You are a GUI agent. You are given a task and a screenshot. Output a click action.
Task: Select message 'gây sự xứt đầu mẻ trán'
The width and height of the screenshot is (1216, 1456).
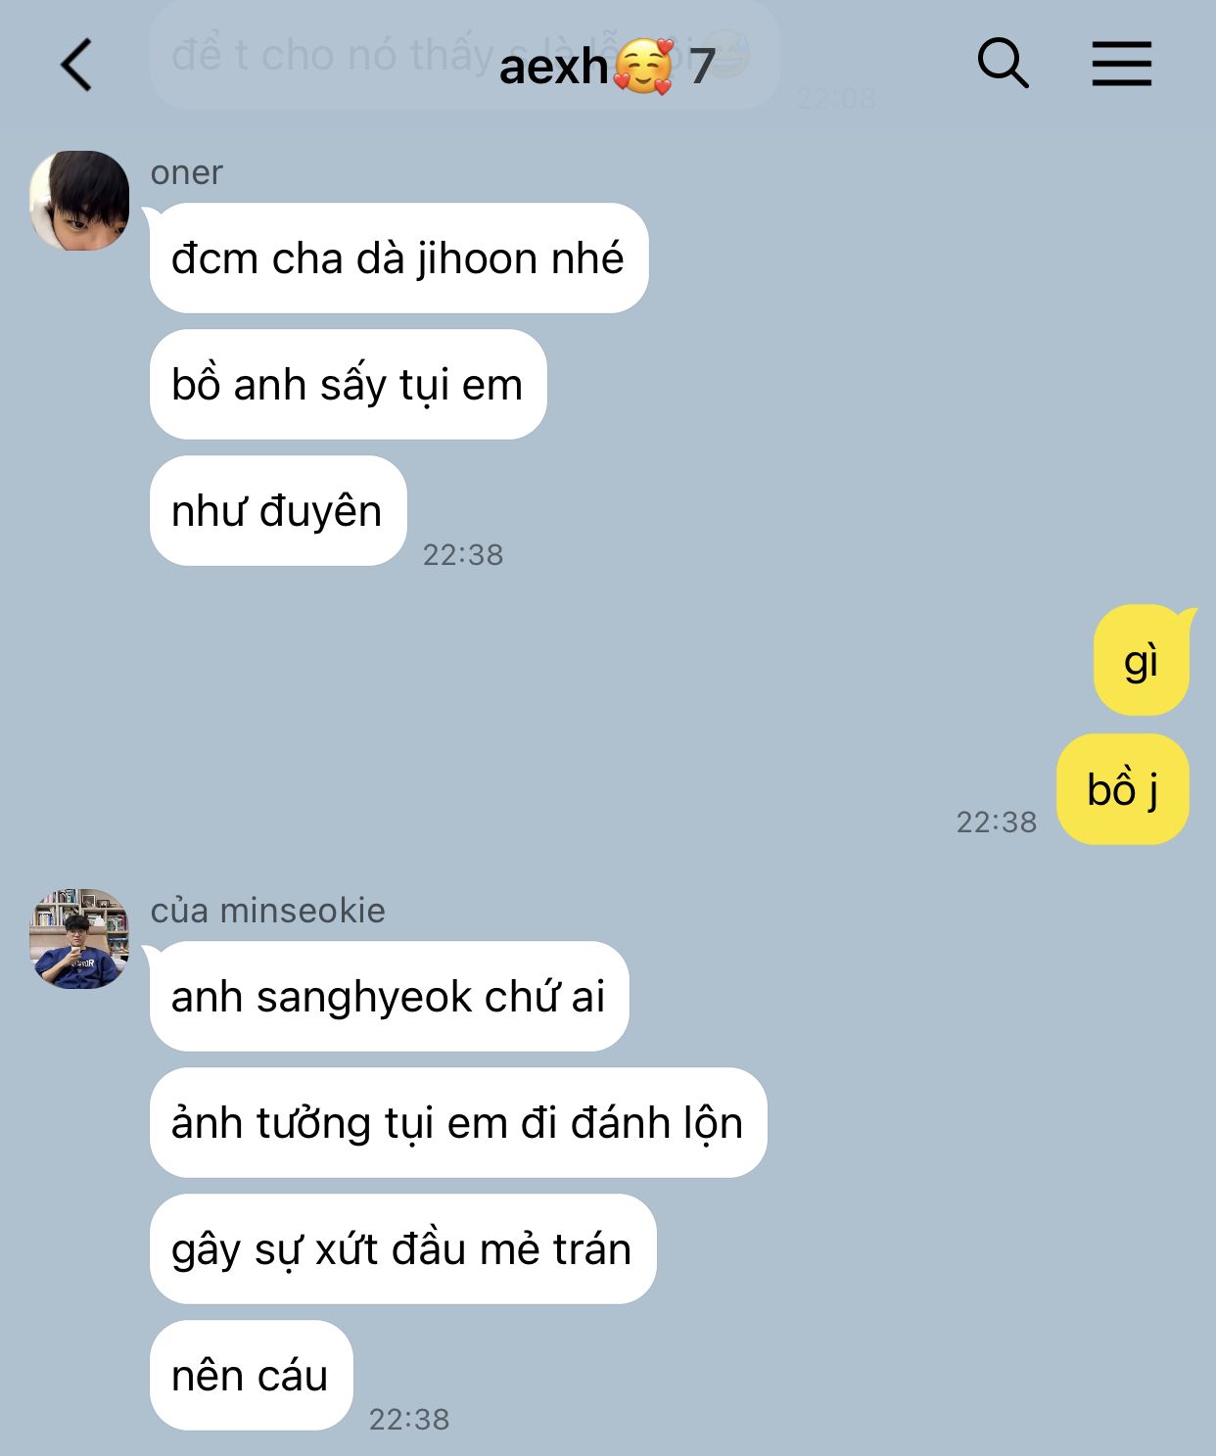click(402, 1248)
